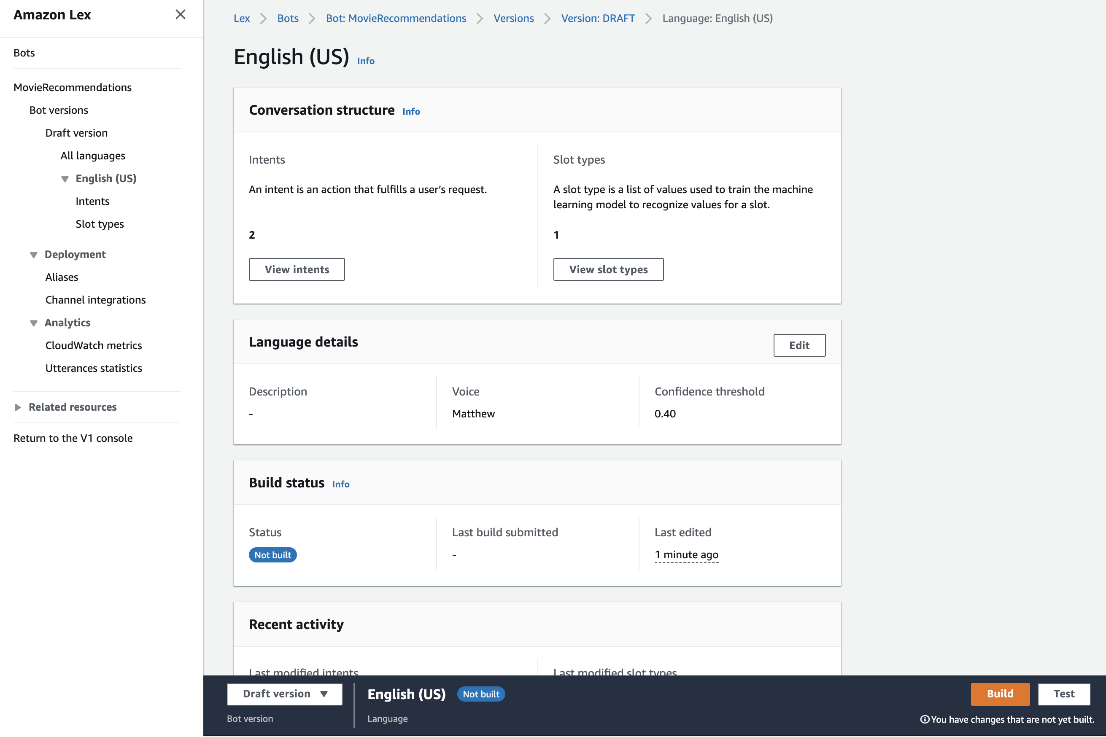1106x737 pixels.
Task: Click the Edit button in Language details
Action: point(799,344)
